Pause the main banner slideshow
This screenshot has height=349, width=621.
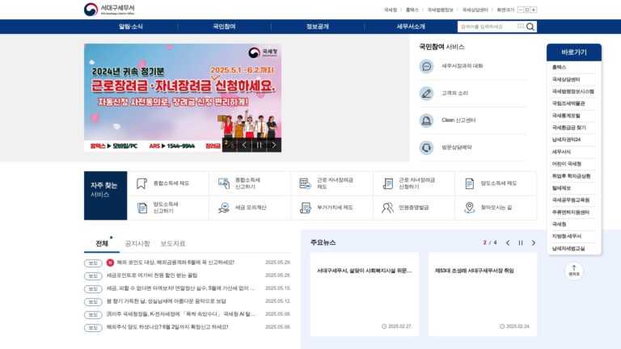(x=259, y=145)
